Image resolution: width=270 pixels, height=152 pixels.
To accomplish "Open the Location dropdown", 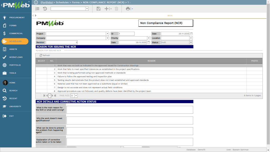I will click(191, 38).
